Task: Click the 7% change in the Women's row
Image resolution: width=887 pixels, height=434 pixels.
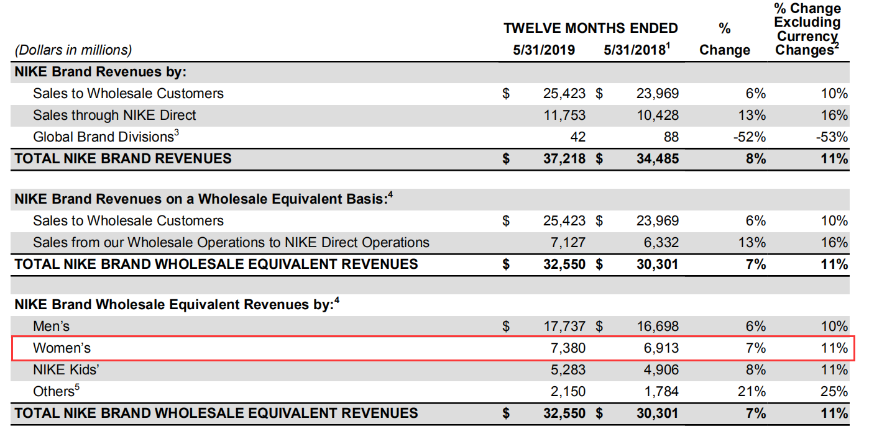Action: coord(756,348)
